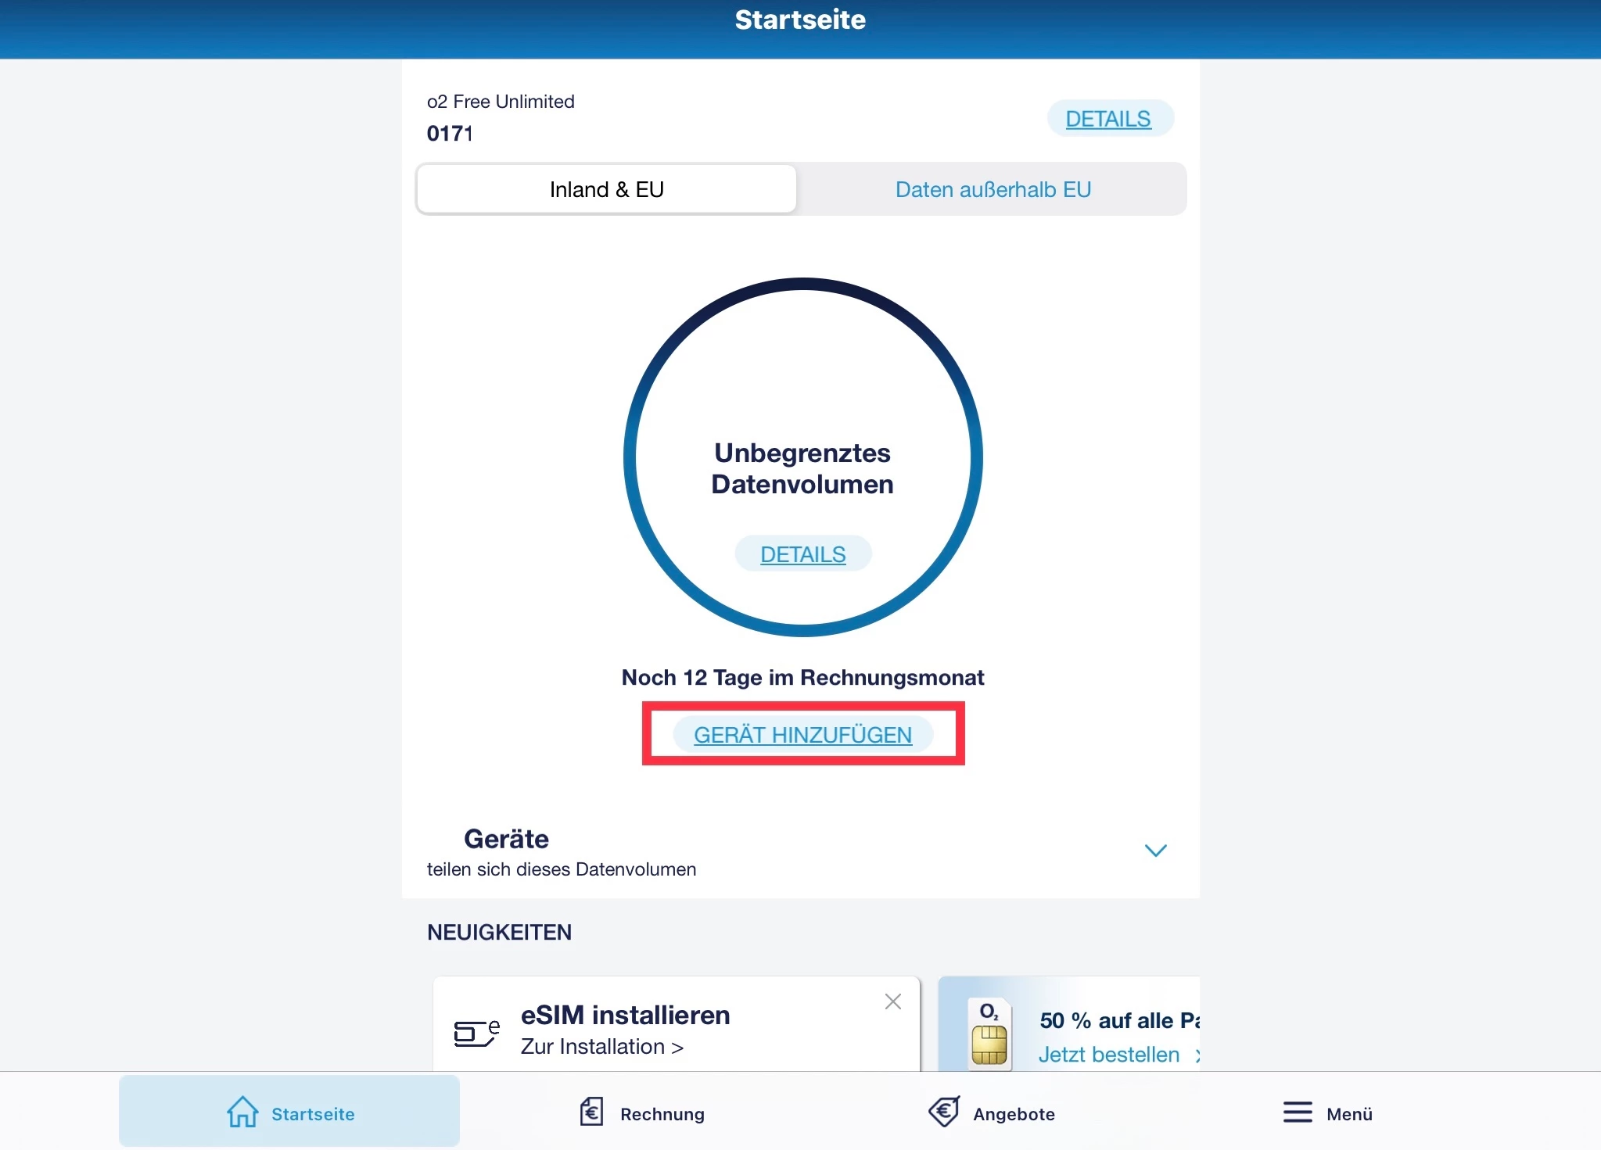
Task: Tap GERÄT HINZUFÜGEN link
Action: (x=802, y=735)
